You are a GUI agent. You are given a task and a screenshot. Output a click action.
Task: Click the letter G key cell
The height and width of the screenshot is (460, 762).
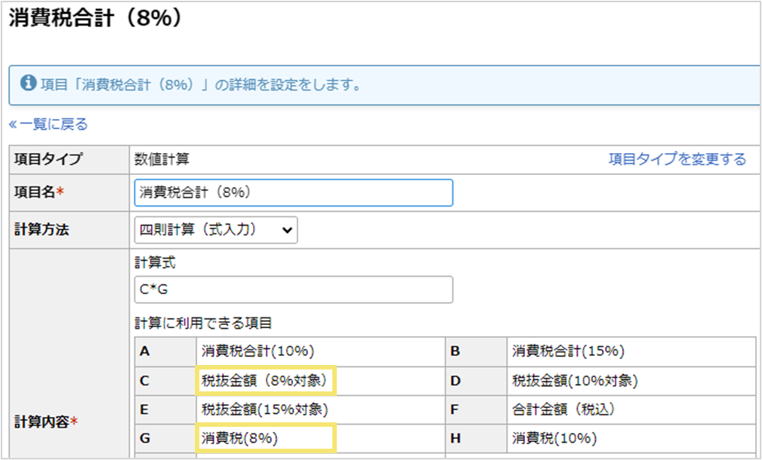145,438
